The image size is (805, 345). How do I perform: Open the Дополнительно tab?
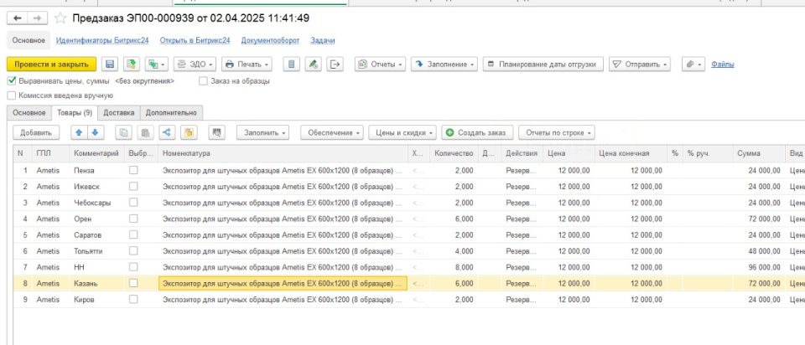pos(171,112)
